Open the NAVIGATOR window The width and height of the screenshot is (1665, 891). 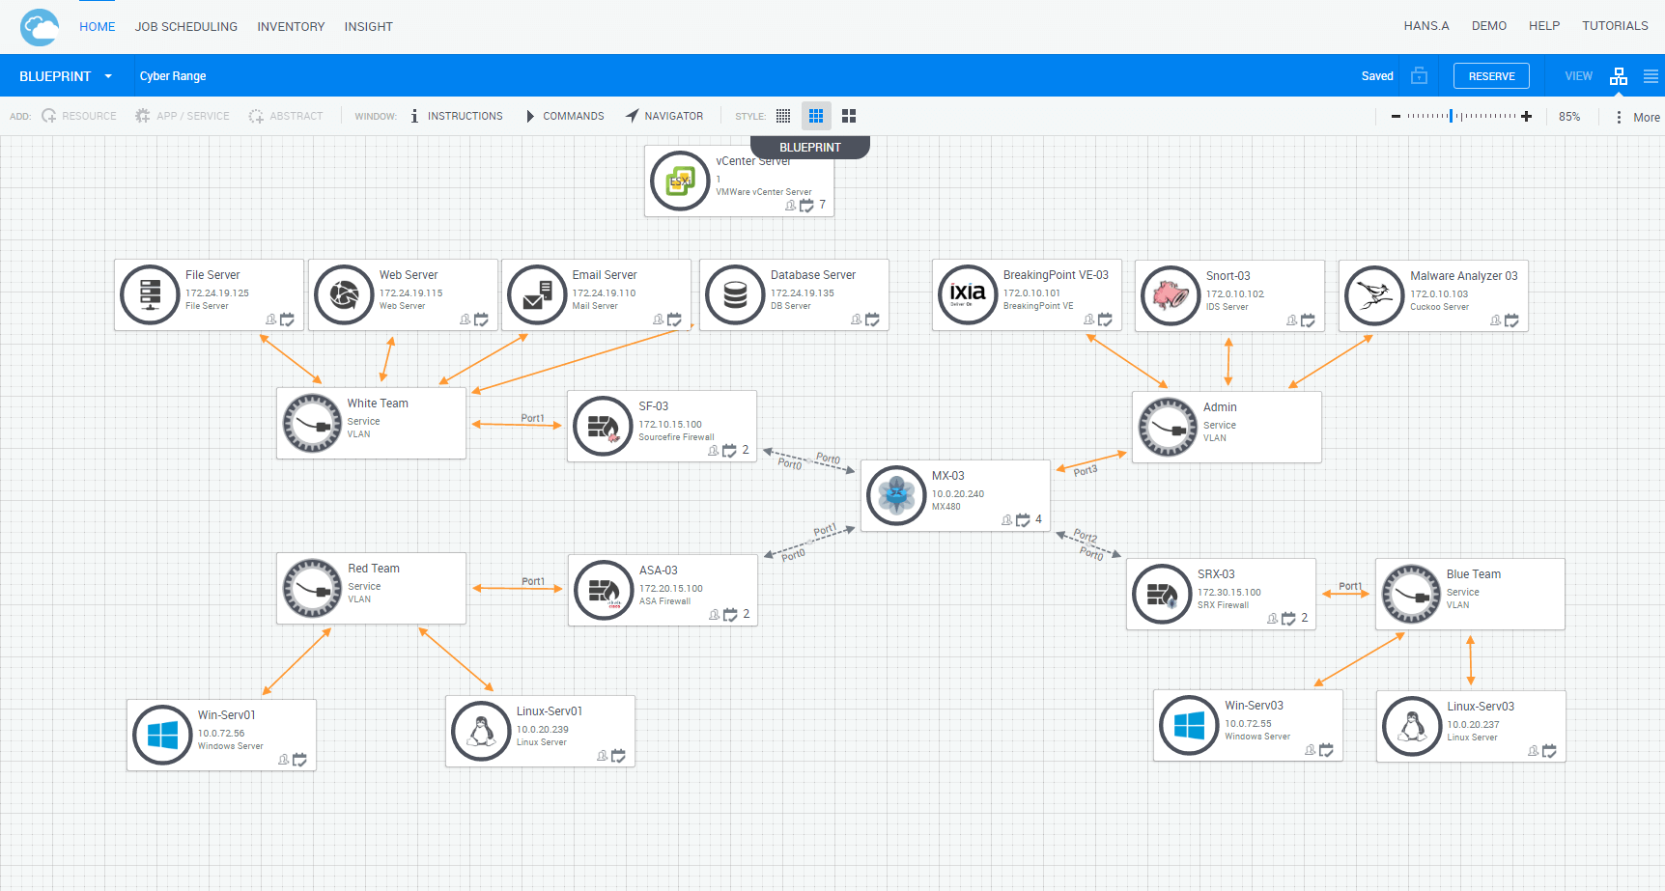pos(664,116)
